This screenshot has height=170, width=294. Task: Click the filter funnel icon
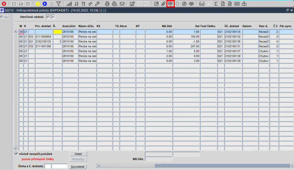pos(58,4)
